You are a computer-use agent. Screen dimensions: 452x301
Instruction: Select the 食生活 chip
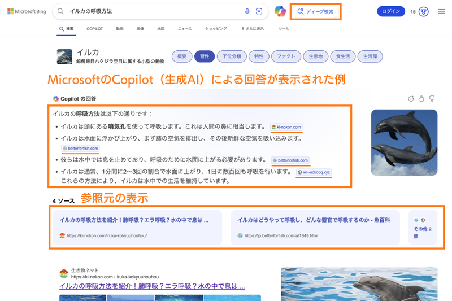coord(343,56)
